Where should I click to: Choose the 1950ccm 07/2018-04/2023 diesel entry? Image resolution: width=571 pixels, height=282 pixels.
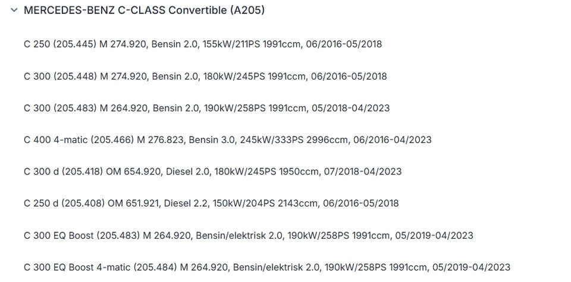pos(213,171)
